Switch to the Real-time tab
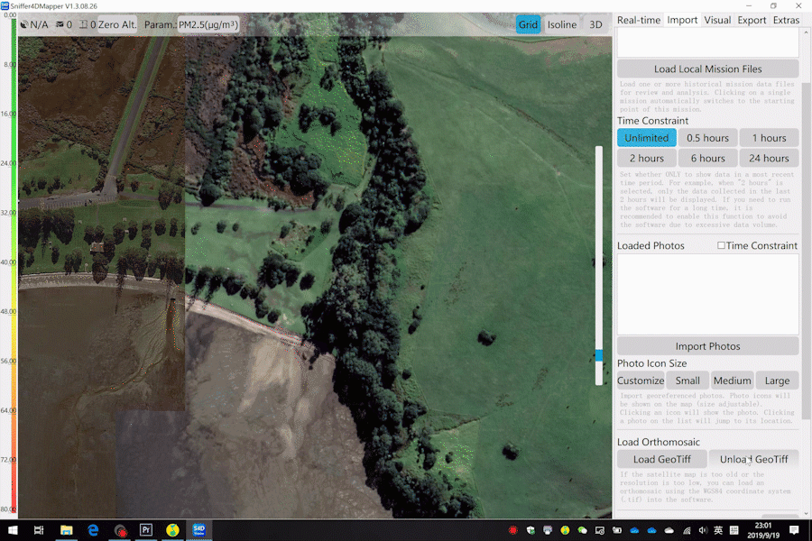Viewport: 812px width, 541px height. pyautogui.click(x=639, y=20)
